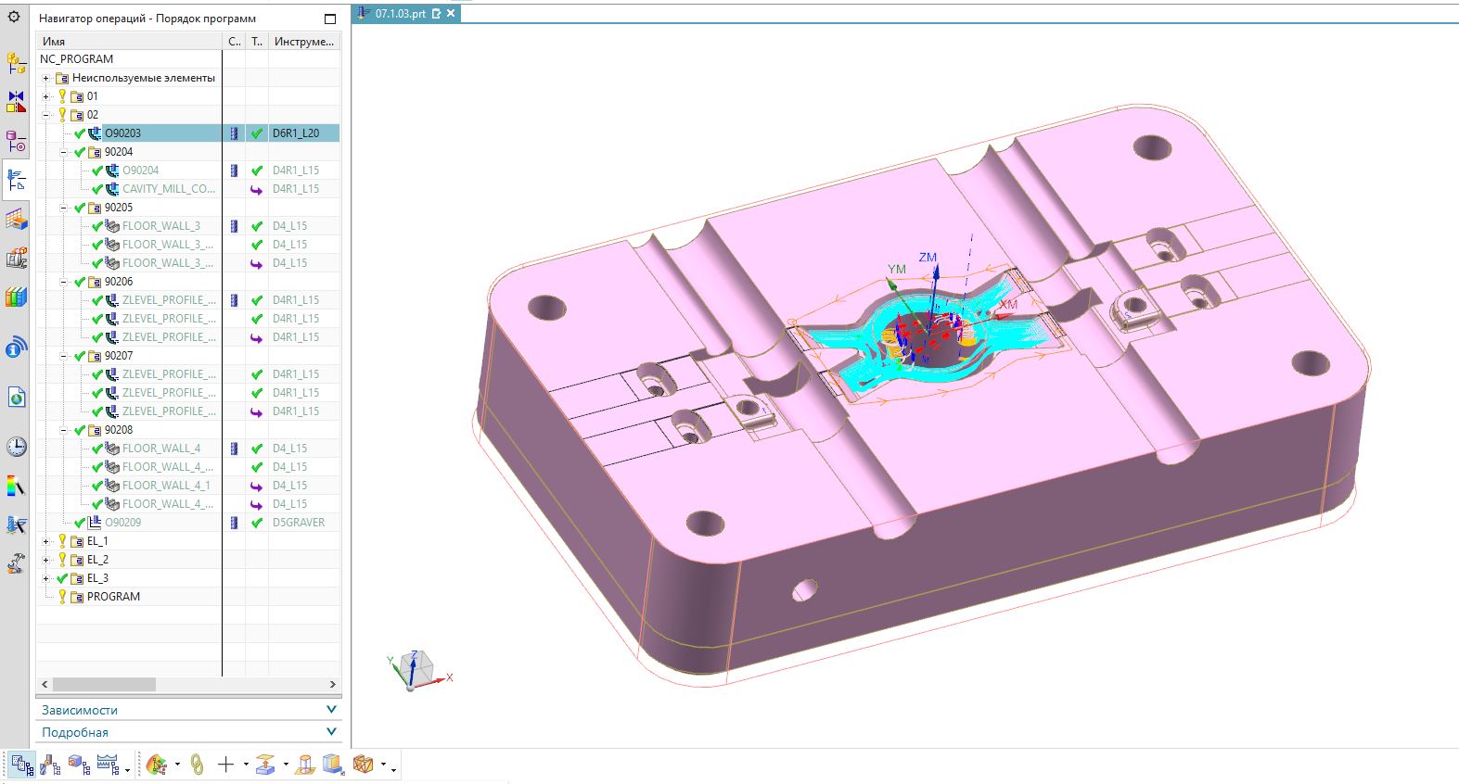Select the FLOOR_WALL_4_1 operation
This screenshot has width=1459, height=784.
click(166, 486)
